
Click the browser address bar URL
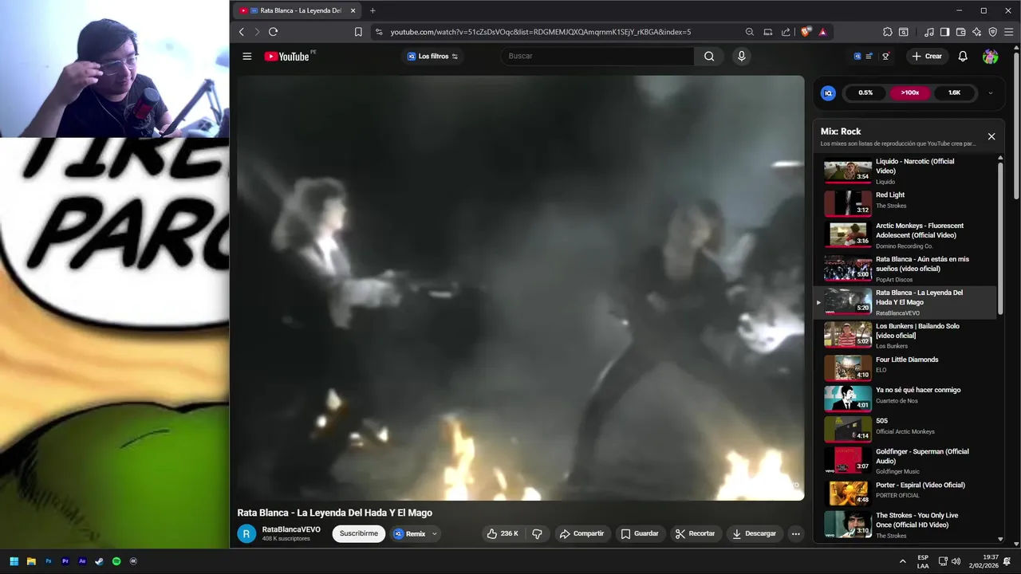(x=540, y=32)
